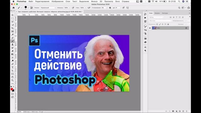Open the layer filter Вид dropdown
Image resolution: width=201 pixels, height=113 pixels.
pyautogui.click(x=156, y=17)
